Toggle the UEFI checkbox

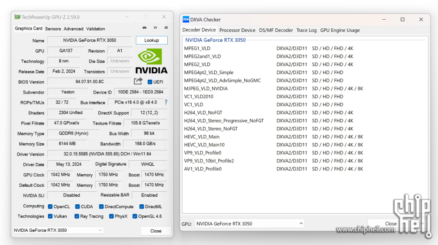pyautogui.click(x=150, y=82)
